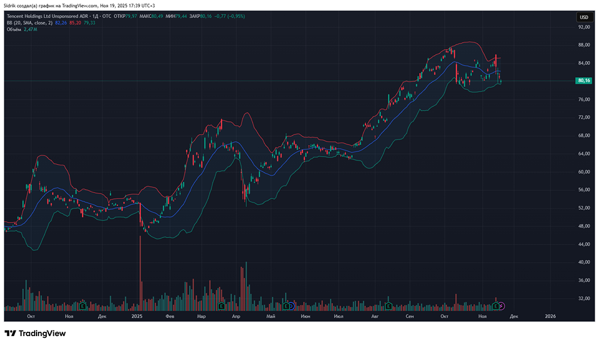
Task: Click the earnings E marker near Дек 2024
Action: (x=82, y=306)
